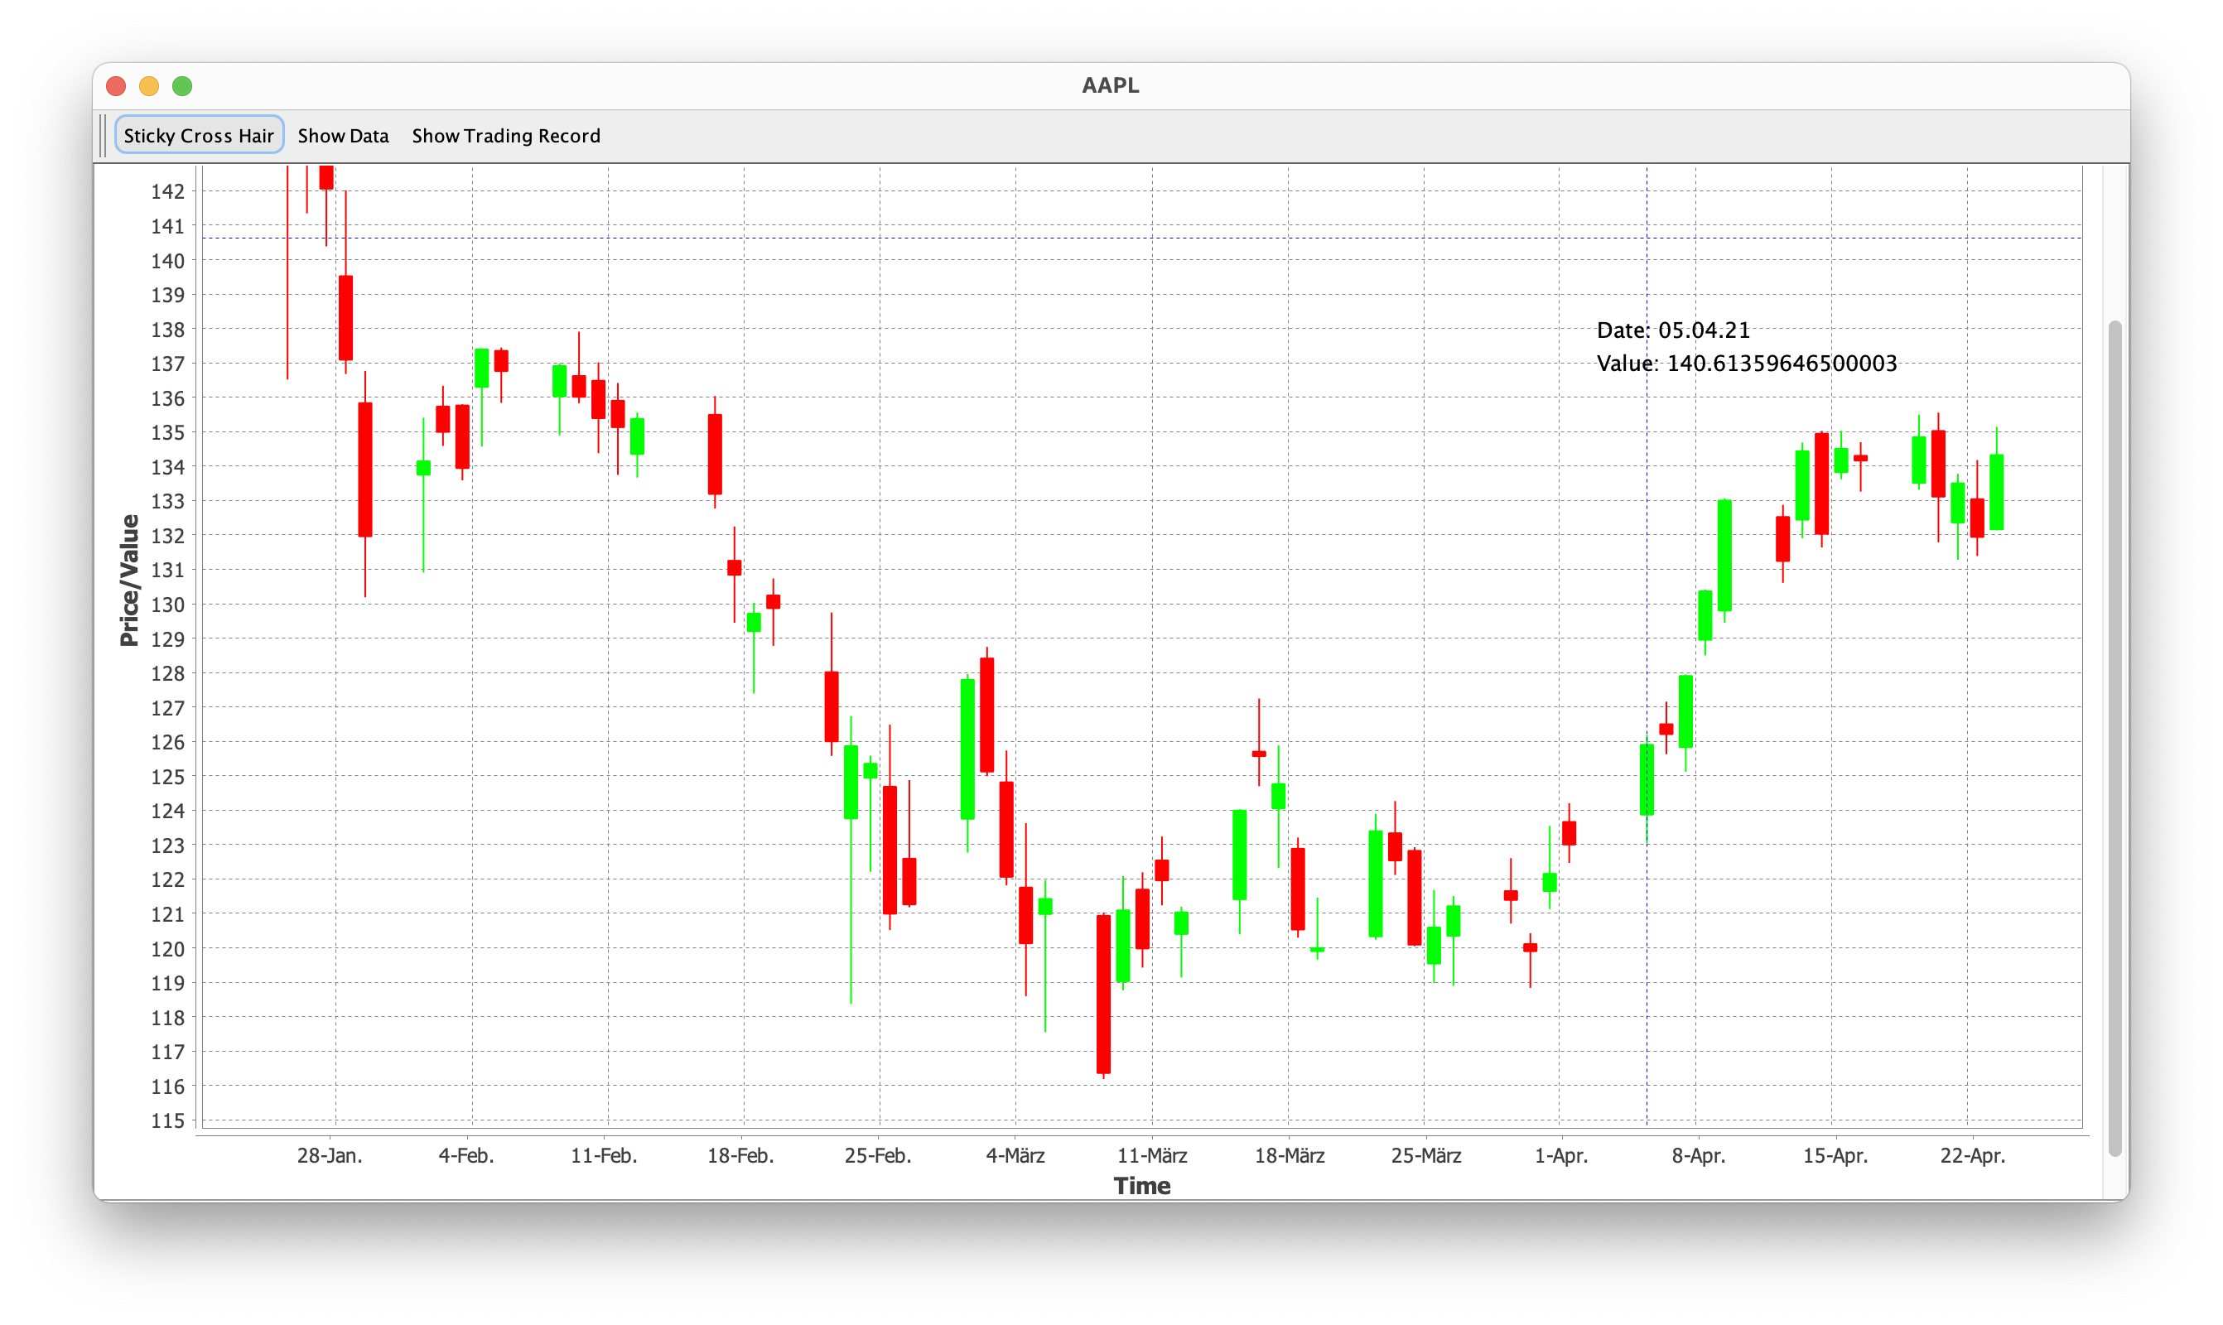
Task: Click the 22-Apr. time axis label
Action: point(1972,1155)
